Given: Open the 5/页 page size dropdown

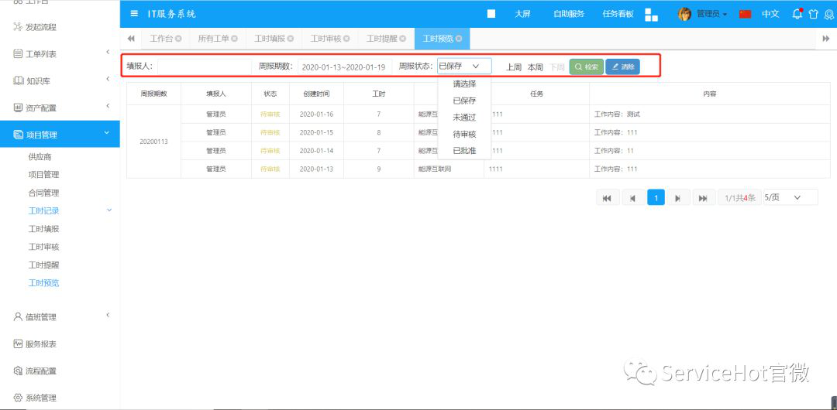Looking at the screenshot, I should 789,198.
